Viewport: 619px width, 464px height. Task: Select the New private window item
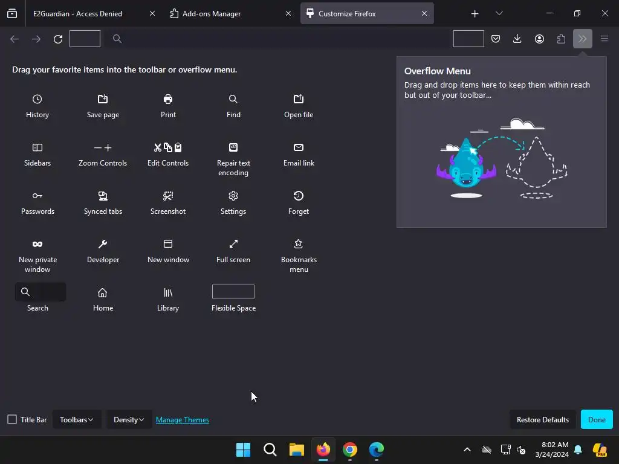coord(37,256)
